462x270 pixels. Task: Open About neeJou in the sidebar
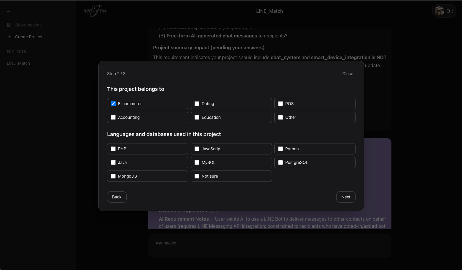[x=28, y=25]
